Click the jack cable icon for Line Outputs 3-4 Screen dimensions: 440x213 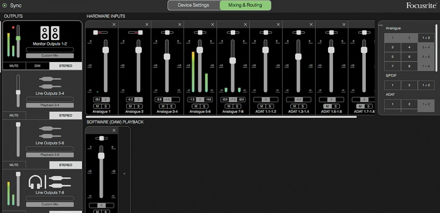(50, 82)
